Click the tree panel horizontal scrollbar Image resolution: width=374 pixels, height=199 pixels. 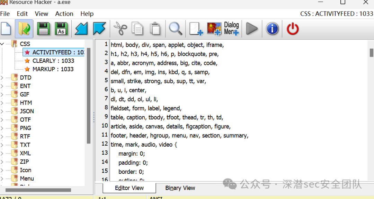coord(38,190)
